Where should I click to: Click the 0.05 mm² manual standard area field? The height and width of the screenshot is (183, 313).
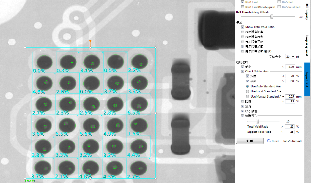point(290,97)
